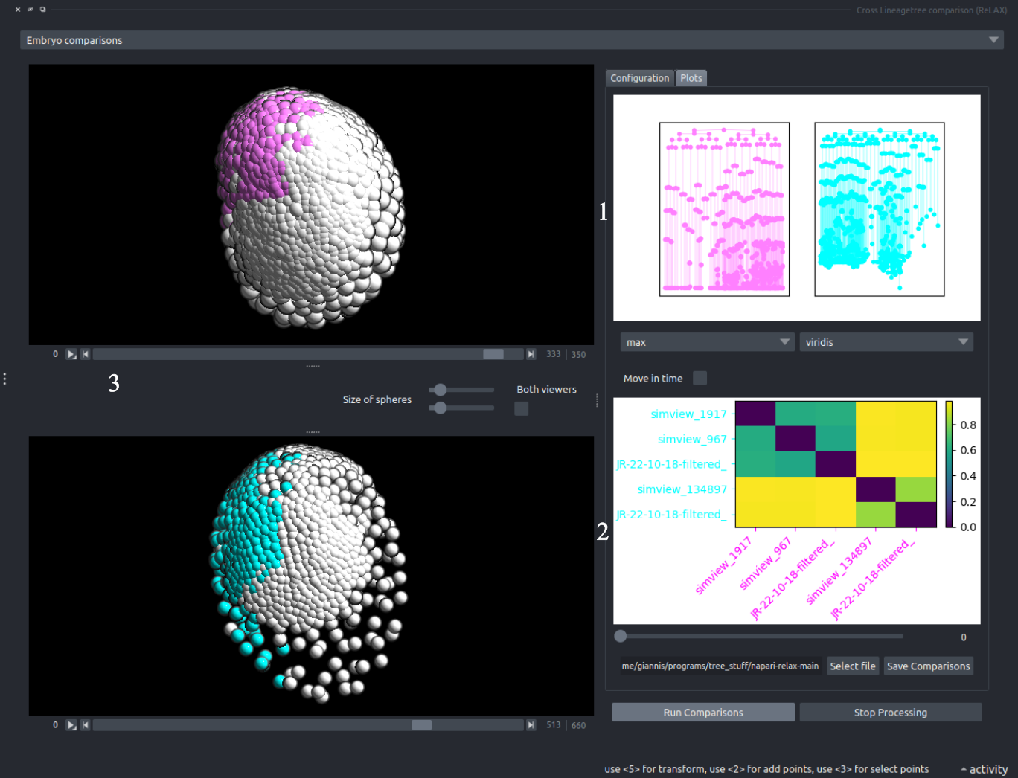Hide the plugin dock via the eye icon
The height and width of the screenshot is (778, 1018).
coord(31,10)
